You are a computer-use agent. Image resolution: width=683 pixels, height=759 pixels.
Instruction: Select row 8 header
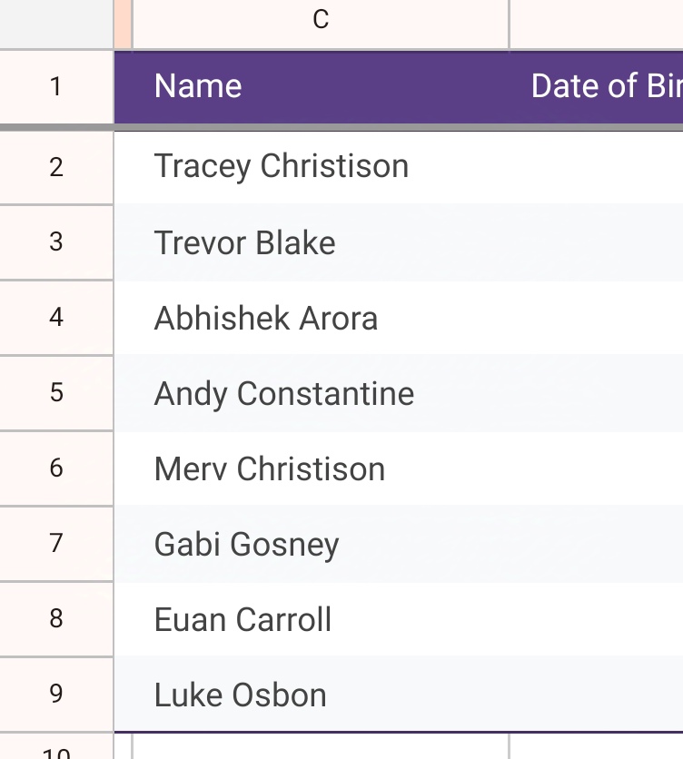(x=56, y=619)
